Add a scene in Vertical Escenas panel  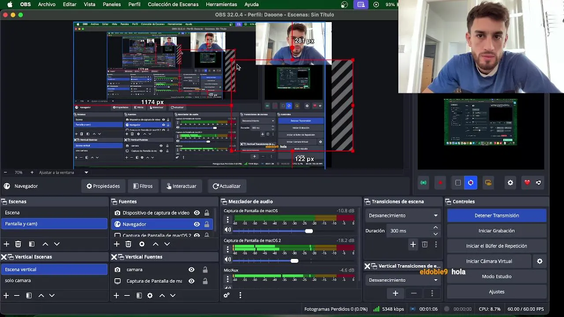[6, 295]
